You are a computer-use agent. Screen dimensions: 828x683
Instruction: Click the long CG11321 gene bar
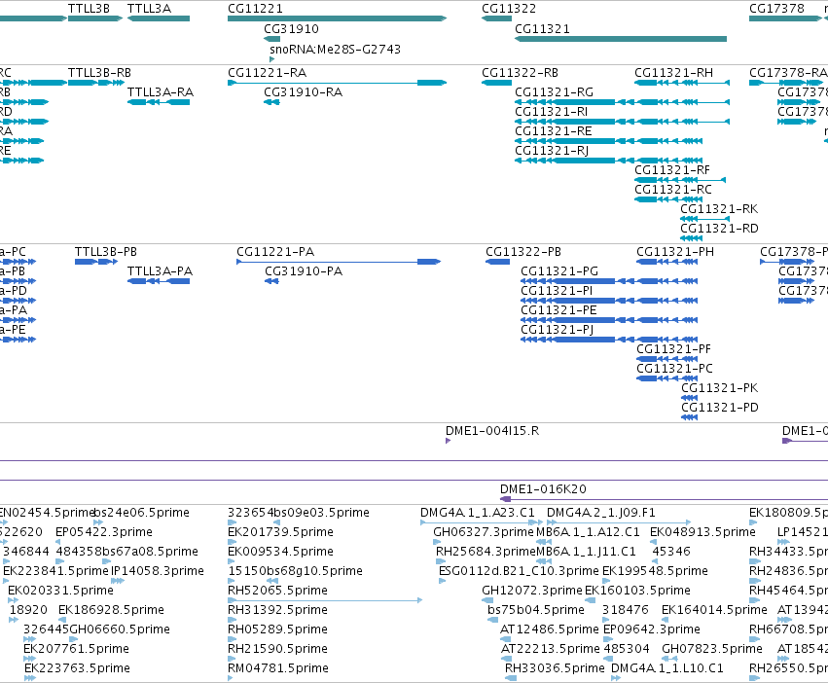621,39
